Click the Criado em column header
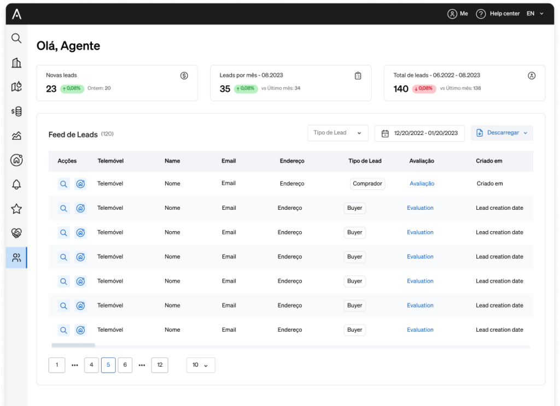This screenshot has height=406, width=560. pyautogui.click(x=489, y=161)
